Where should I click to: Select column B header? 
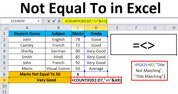tap(58, 28)
